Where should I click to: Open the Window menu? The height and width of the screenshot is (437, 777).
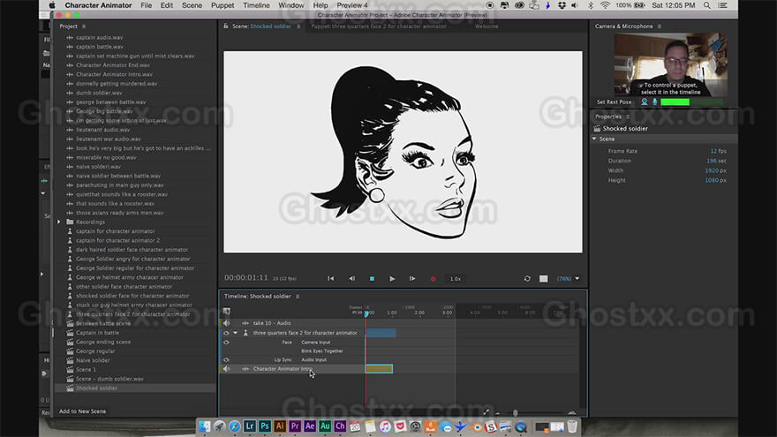(x=290, y=5)
